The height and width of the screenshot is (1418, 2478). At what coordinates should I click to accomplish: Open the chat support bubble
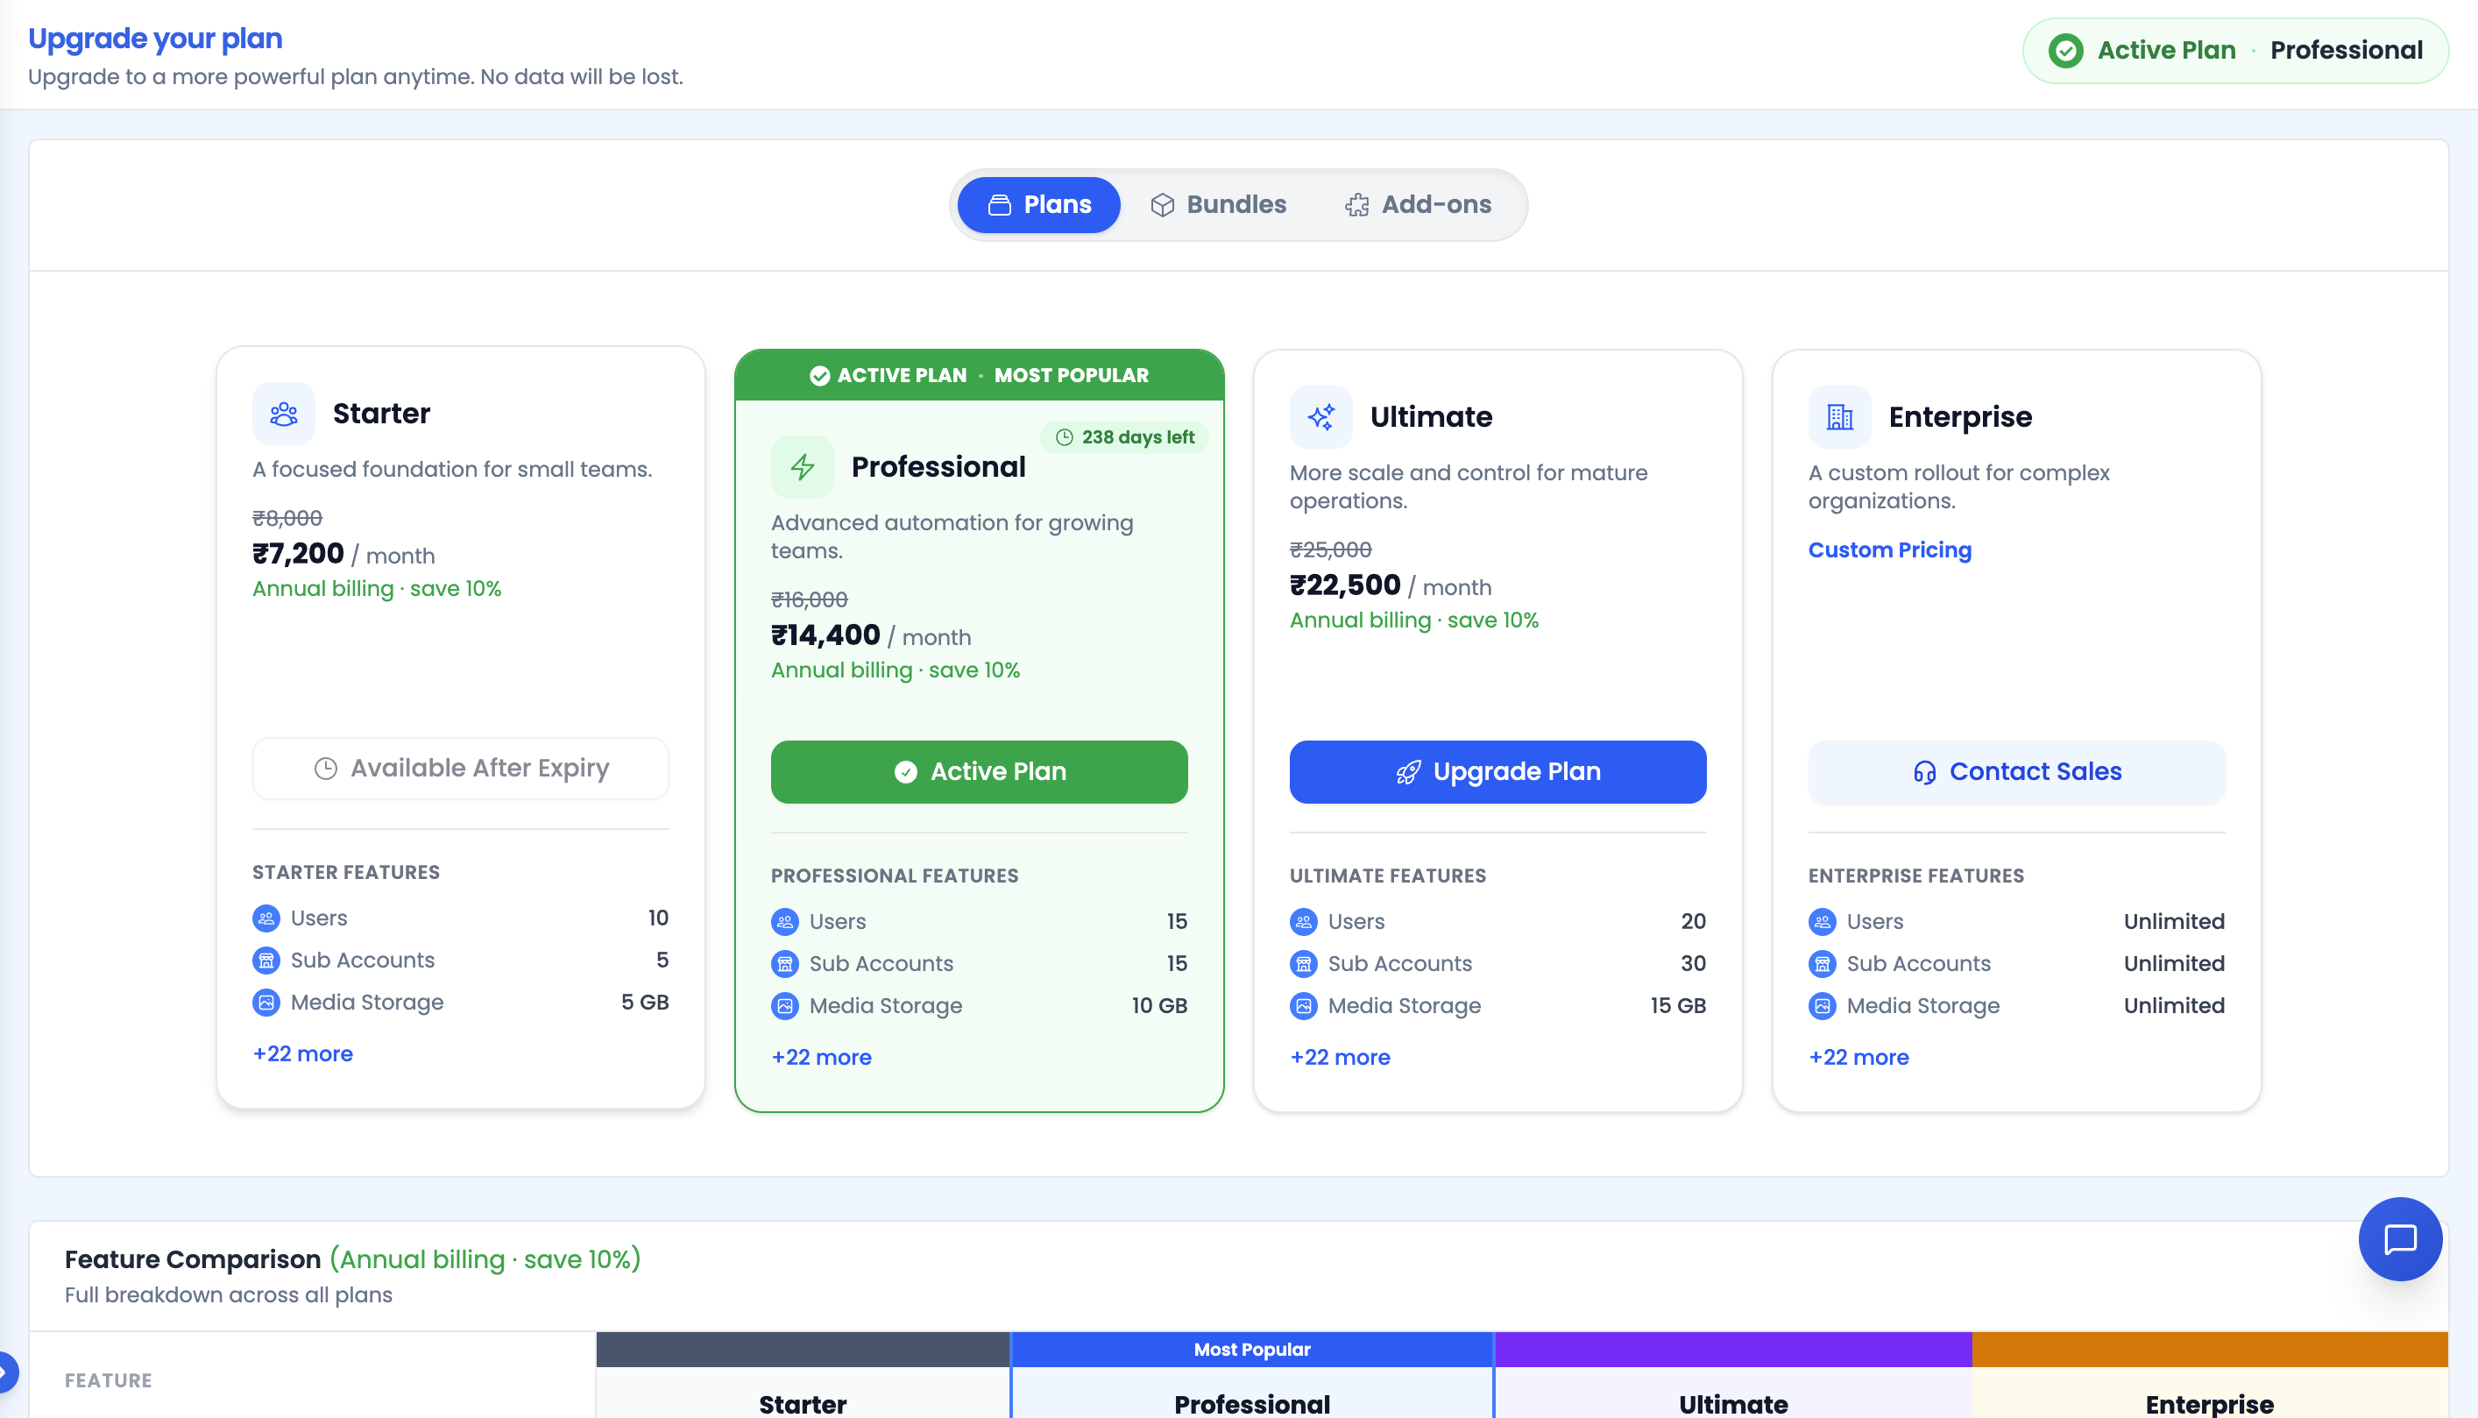[x=2399, y=1239]
